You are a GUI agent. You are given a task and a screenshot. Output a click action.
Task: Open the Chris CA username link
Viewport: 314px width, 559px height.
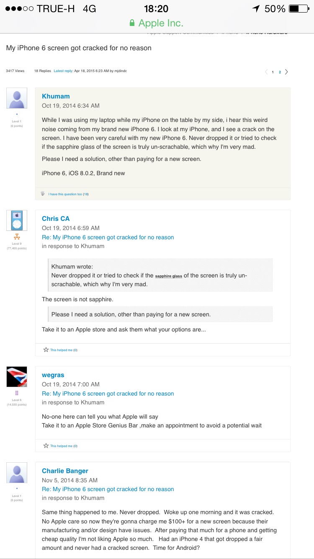(56, 218)
